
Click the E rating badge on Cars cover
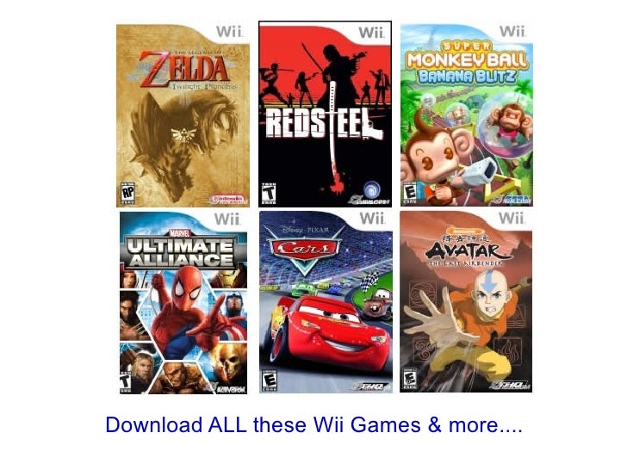[269, 380]
